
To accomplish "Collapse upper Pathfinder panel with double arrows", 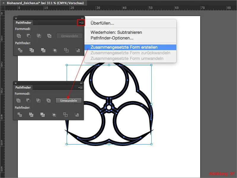I will [82, 18].
